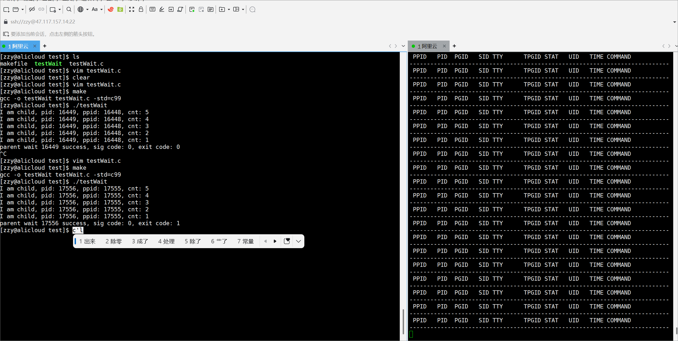Click the speech bubble help icon
Image resolution: width=678 pixels, height=341 pixels.
click(x=252, y=10)
